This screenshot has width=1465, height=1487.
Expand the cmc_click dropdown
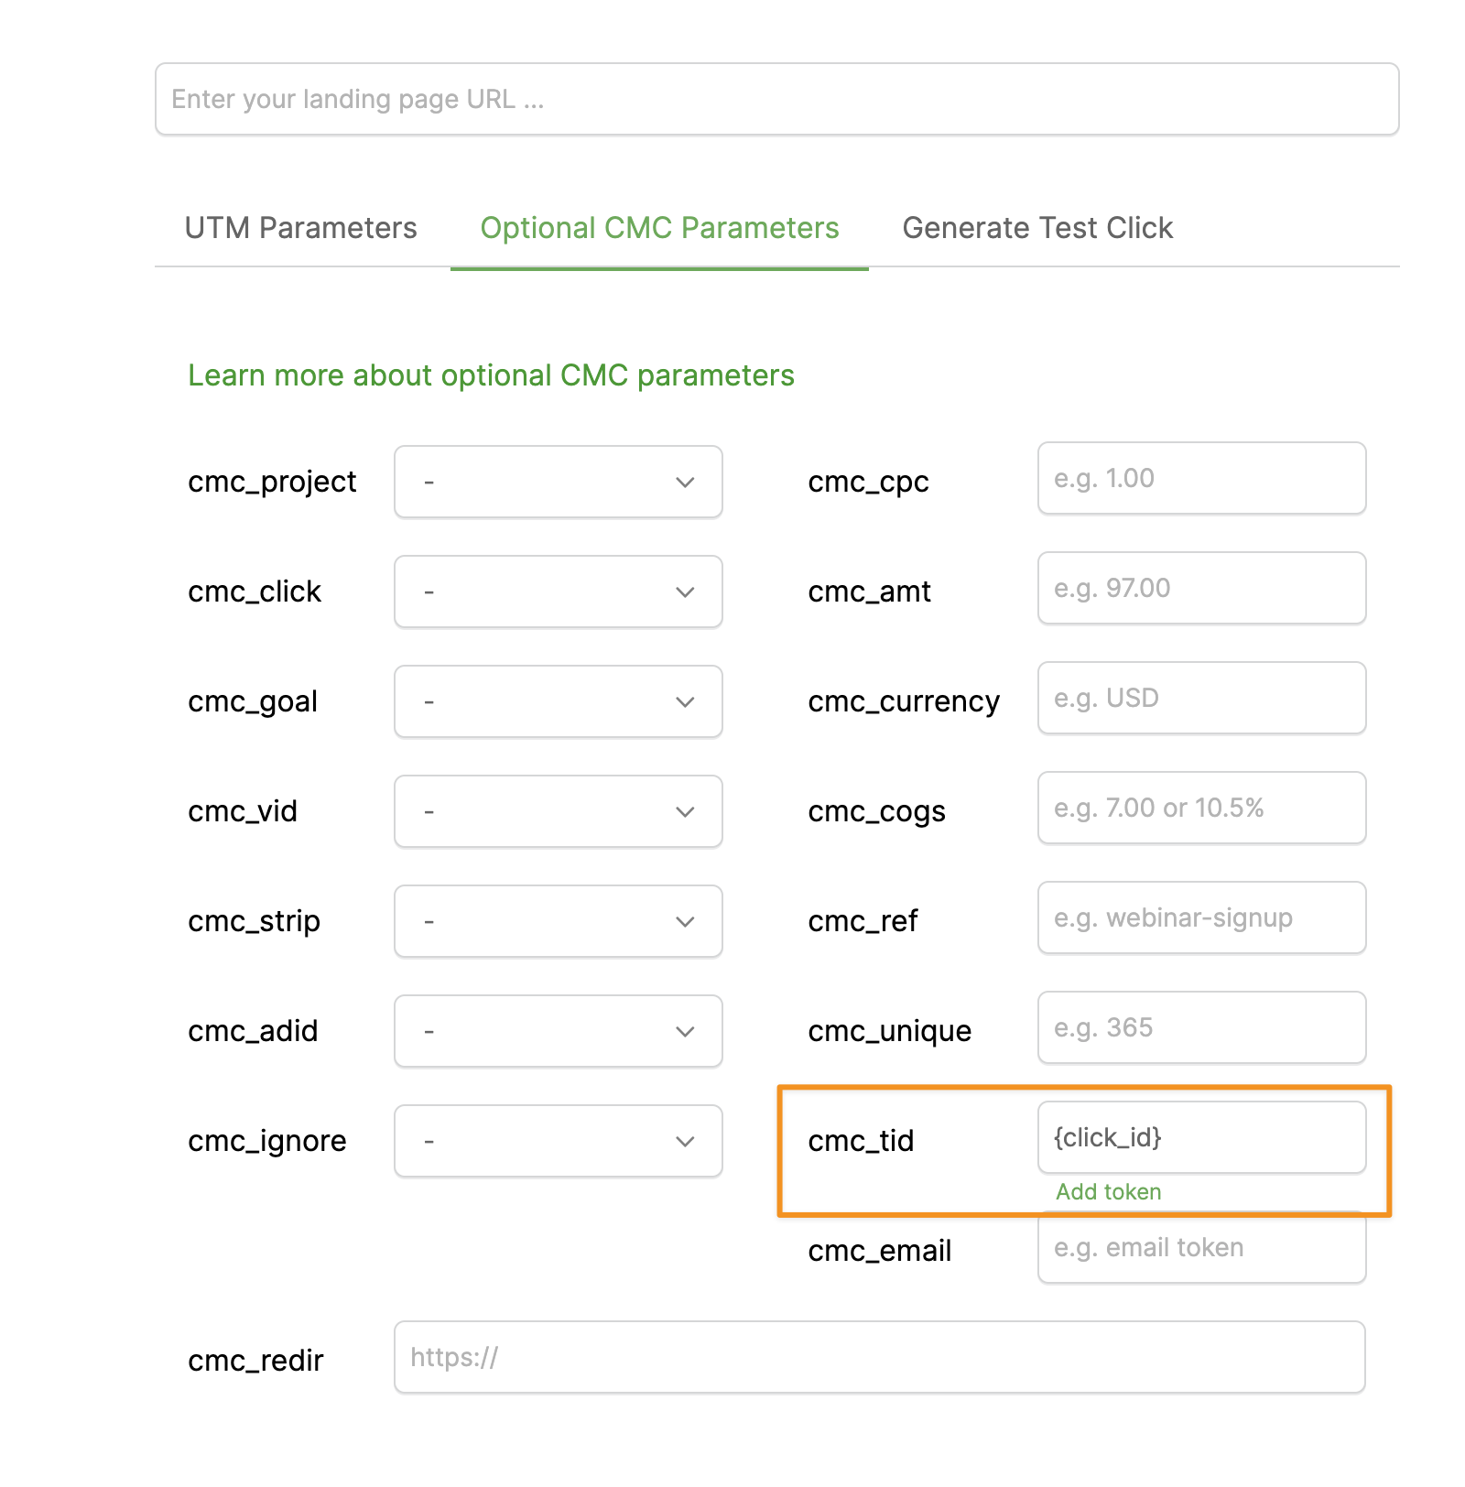coord(558,592)
